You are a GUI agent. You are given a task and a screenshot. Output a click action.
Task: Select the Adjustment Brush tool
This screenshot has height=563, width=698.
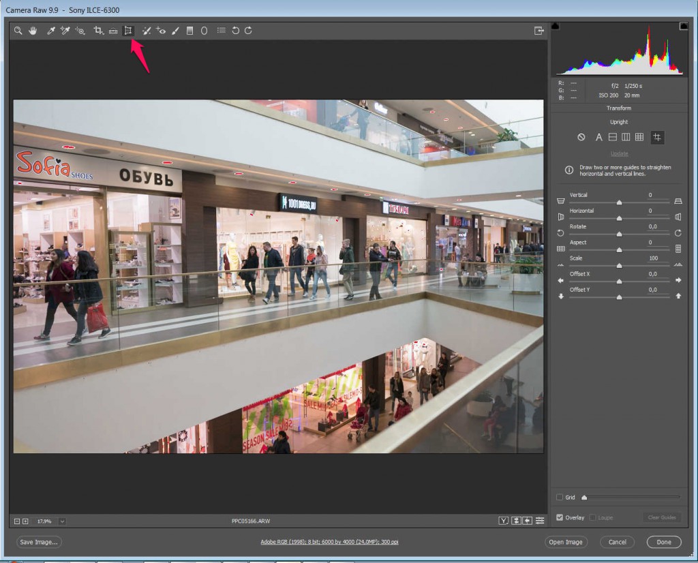[x=175, y=31]
